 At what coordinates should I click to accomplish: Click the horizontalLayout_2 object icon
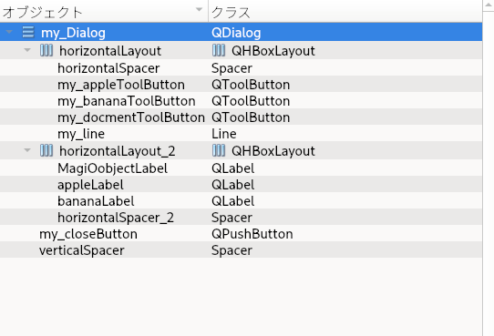[x=46, y=150]
